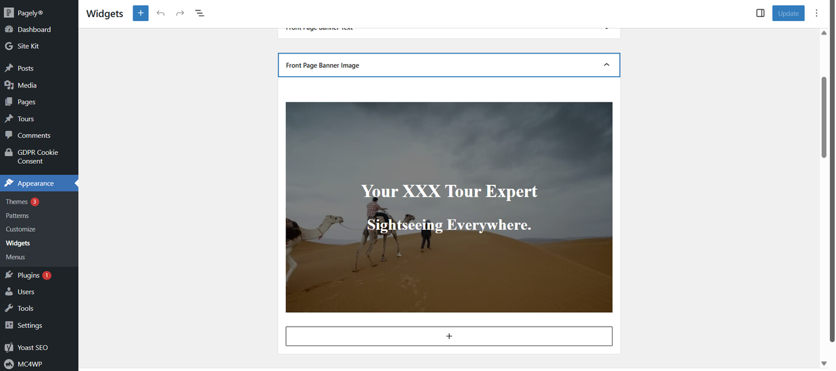836x371 pixels.
Task: Click the Users person icon
Action: click(8, 292)
